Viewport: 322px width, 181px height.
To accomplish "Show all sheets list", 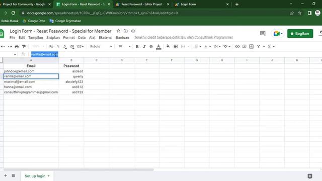I will (13, 175).
